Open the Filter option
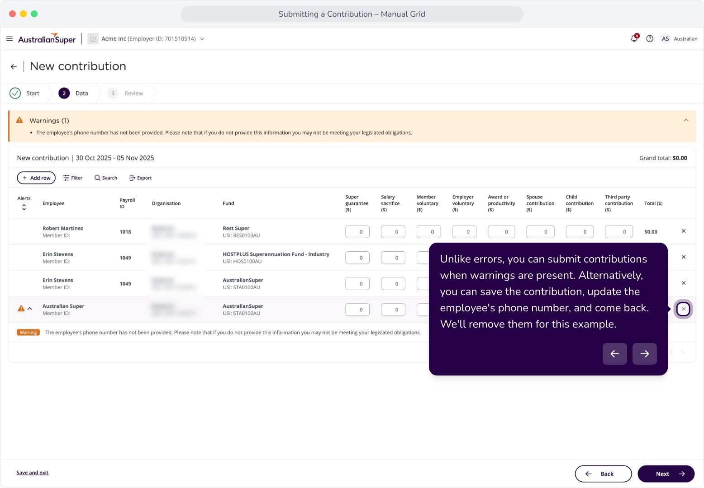The image size is (704, 488). coord(73,178)
